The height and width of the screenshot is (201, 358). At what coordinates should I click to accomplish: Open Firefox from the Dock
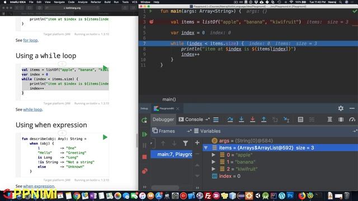coord(302,196)
